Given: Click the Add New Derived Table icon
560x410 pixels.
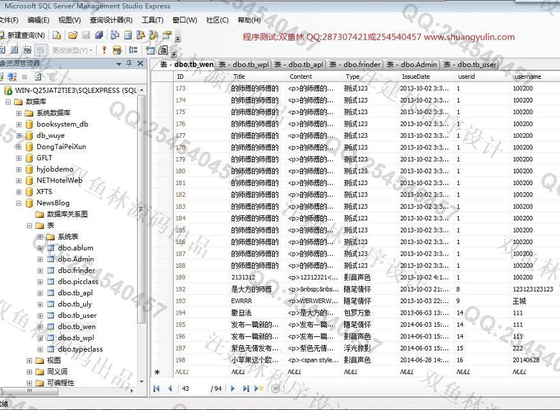Looking at the screenshot, I should 163,50.
